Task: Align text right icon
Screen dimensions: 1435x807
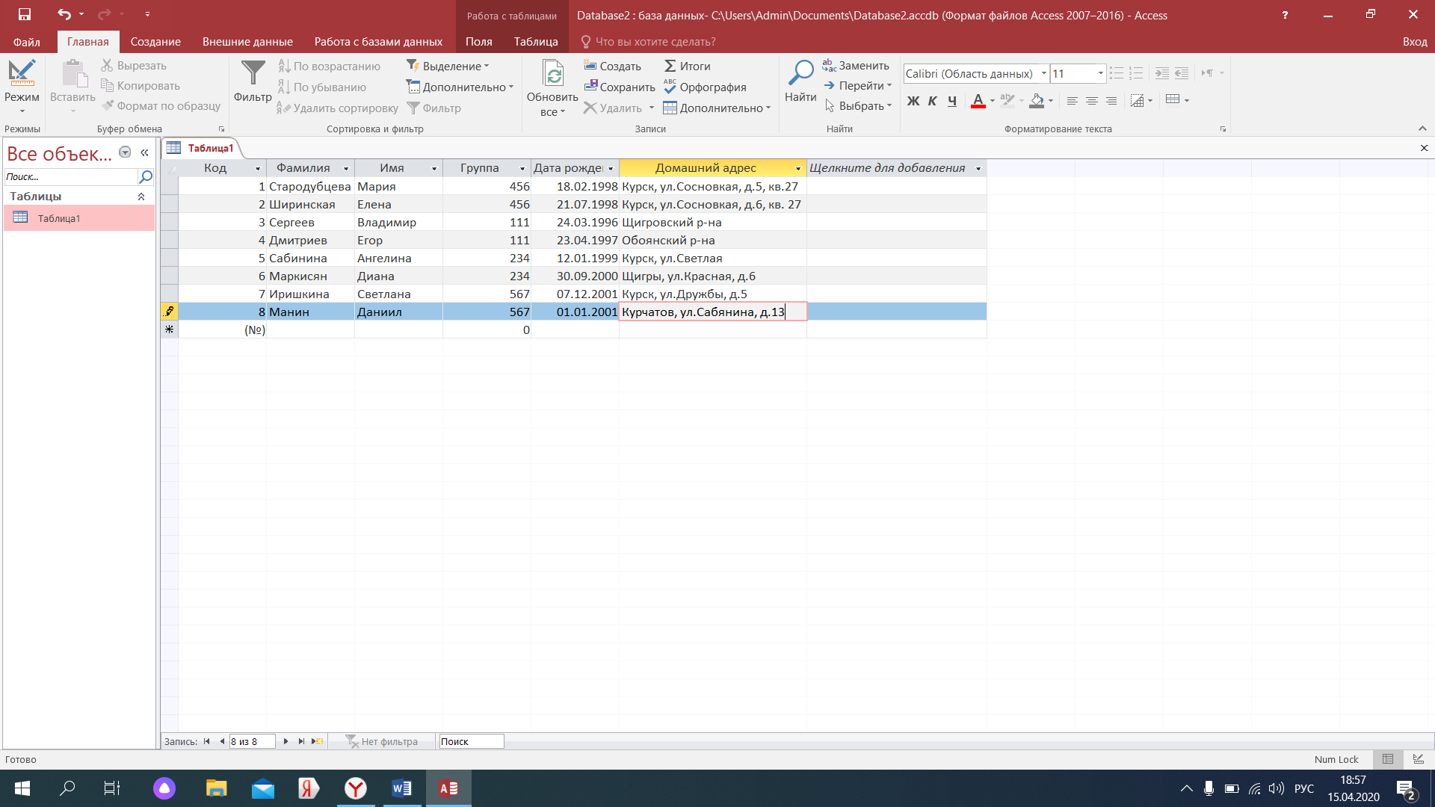Action: [x=1111, y=100]
